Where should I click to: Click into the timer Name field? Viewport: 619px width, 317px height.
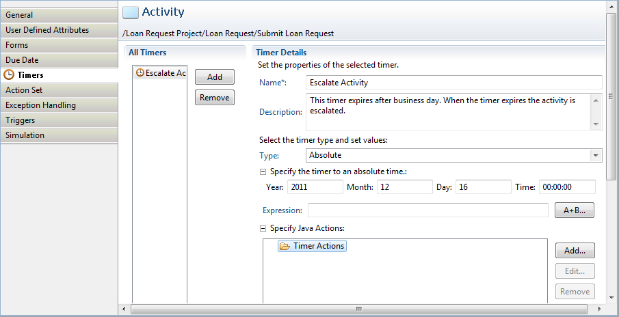coord(453,83)
